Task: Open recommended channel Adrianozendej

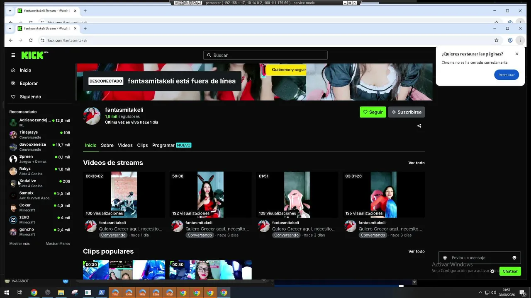Action: 40,123
